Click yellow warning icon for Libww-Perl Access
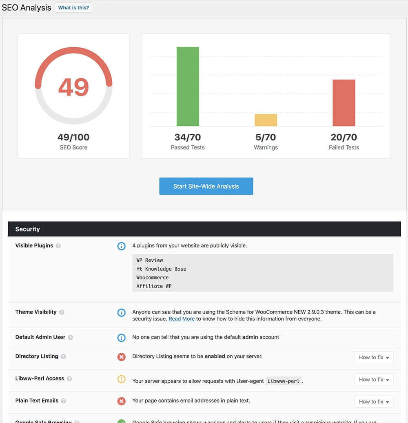 pos(121,379)
